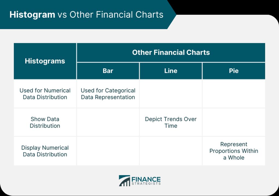Image resolution: width=279 pixels, height=196 pixels.
Task: Click the empty Line cell in last row
Action: [171, 151]
